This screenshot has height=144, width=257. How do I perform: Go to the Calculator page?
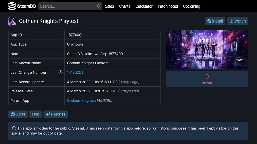click(x=144, y=6)
